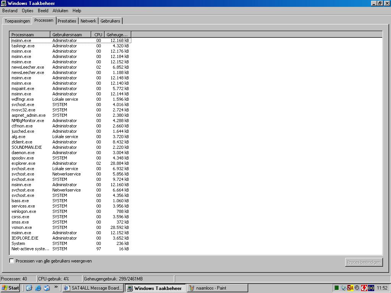Select the csrss.exe process
The image size is (391, 293).
coord(71,217)
